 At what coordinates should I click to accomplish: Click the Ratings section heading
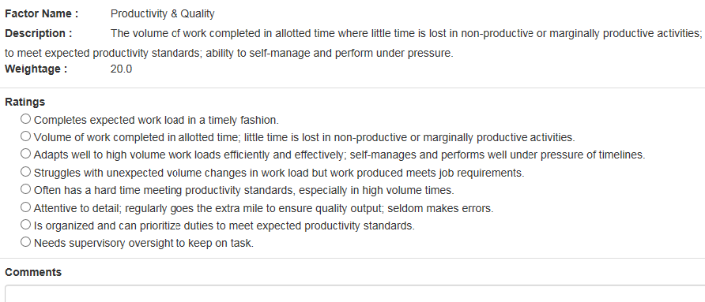pos(25,102)
